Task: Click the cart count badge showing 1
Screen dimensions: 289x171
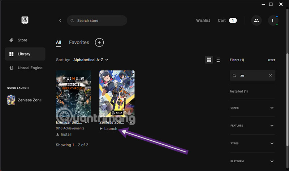Action: point(233,21)
